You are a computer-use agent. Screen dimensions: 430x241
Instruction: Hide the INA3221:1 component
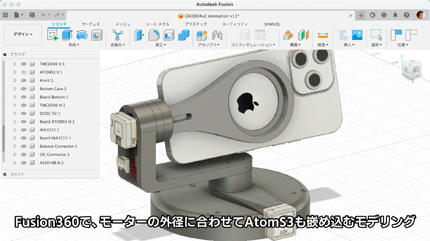pyautogui.click(x=23, y=130)
